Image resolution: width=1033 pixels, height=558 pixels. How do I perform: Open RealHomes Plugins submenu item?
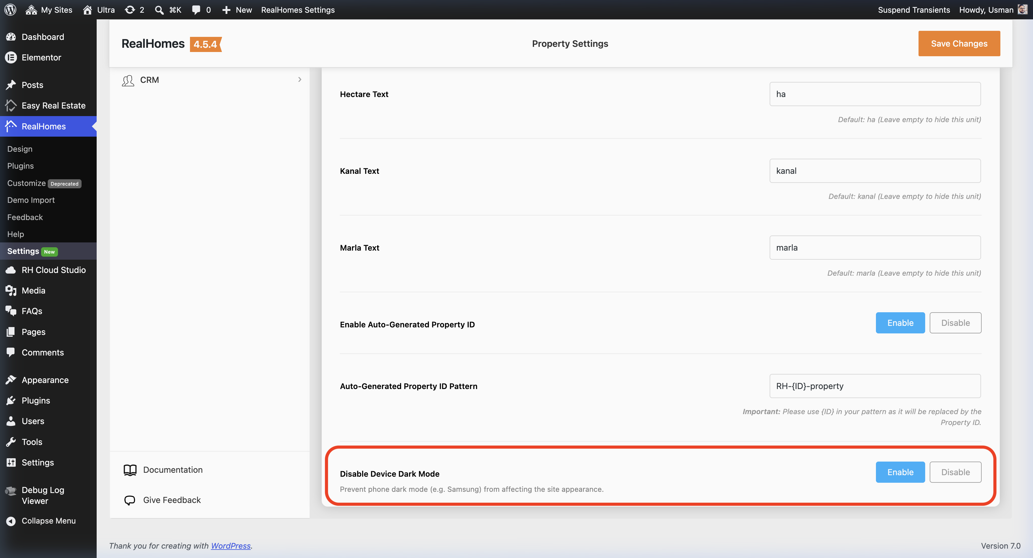click(21, 166)
